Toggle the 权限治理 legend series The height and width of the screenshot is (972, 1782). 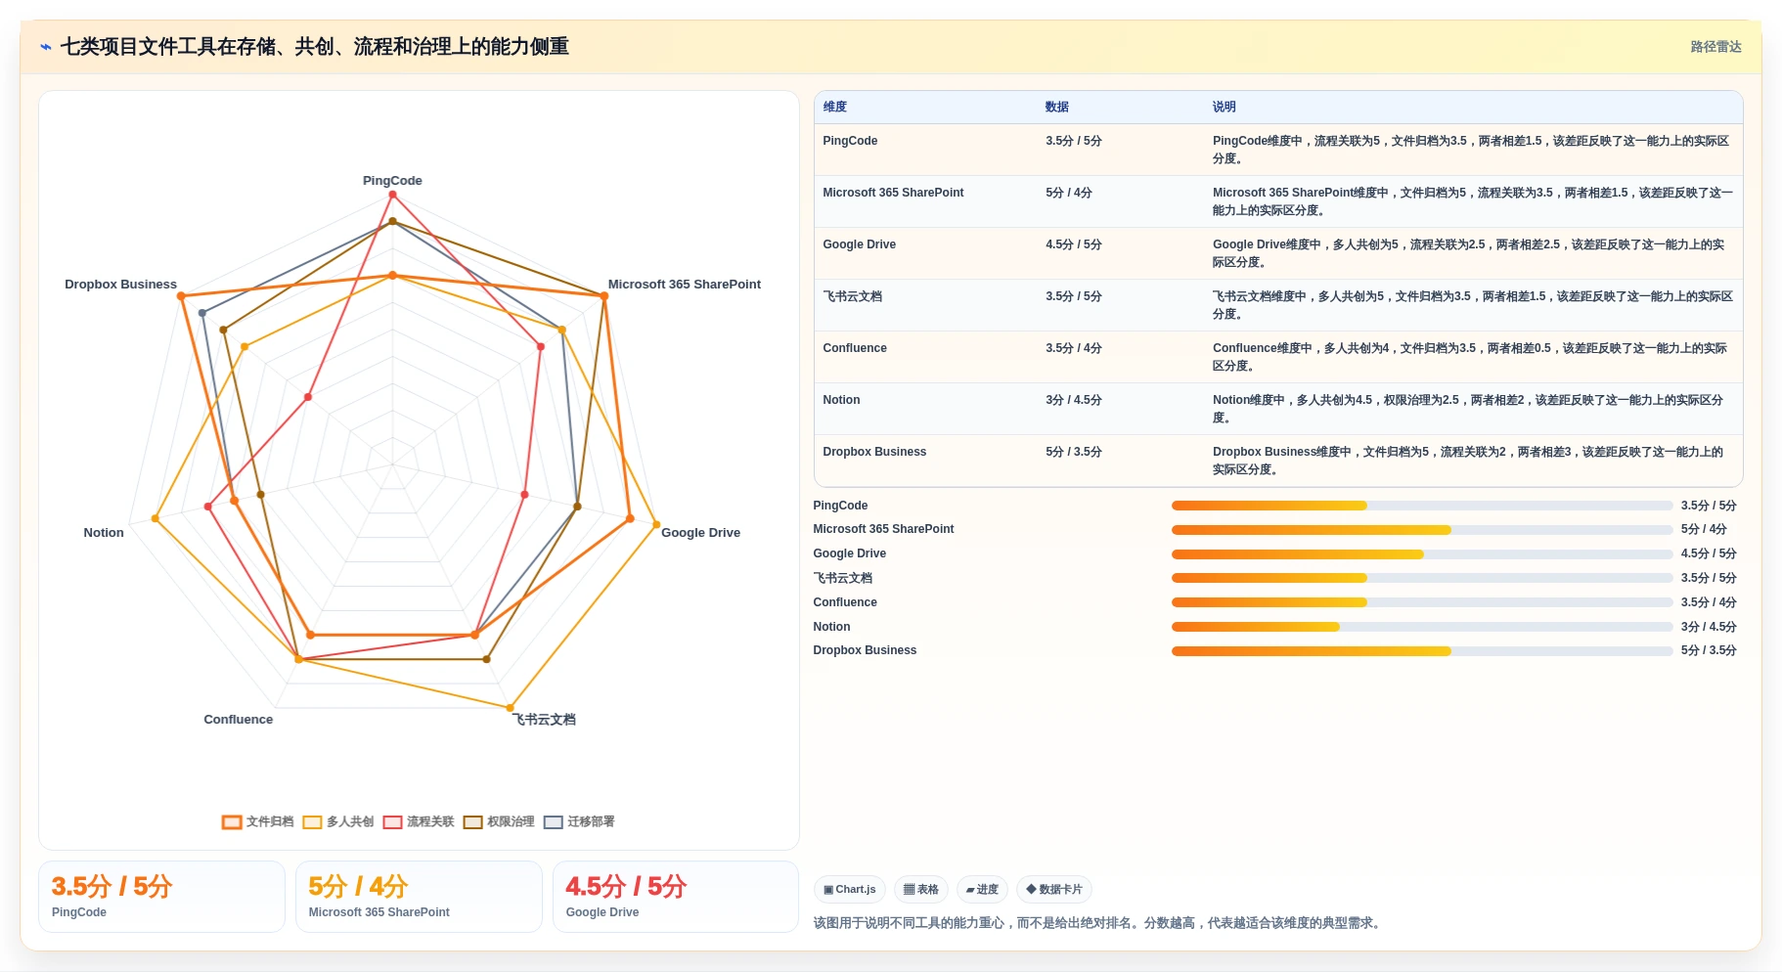499,822
